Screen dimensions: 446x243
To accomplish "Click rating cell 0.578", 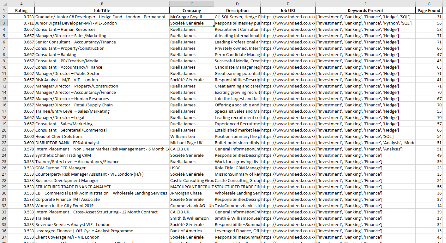I will tap(21, 149).
